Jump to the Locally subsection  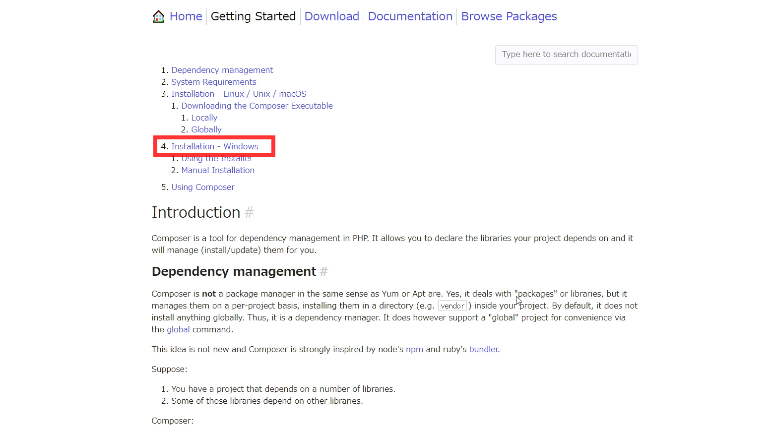point(204,118)
